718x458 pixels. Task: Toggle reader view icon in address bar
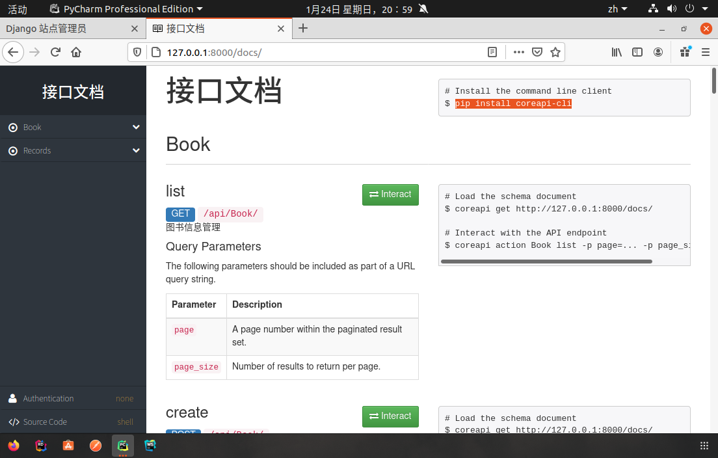click(x=492, y=52)
